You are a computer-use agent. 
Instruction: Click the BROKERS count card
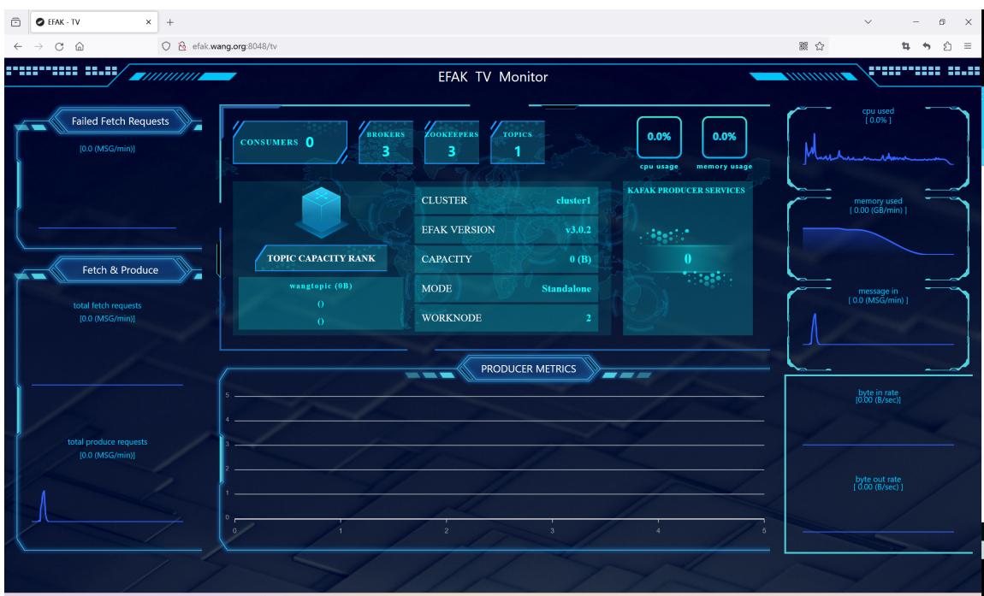pyautogui.click(x=386, y=143)
